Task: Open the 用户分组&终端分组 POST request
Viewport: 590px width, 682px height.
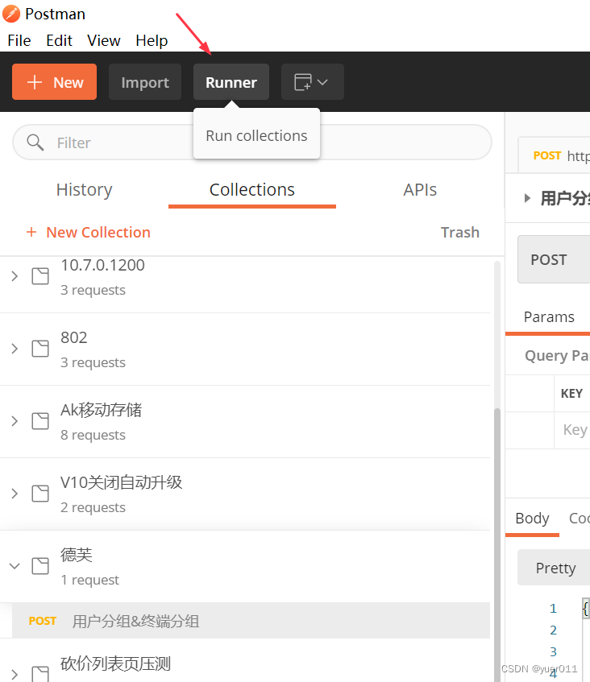Action: point(251,621)
